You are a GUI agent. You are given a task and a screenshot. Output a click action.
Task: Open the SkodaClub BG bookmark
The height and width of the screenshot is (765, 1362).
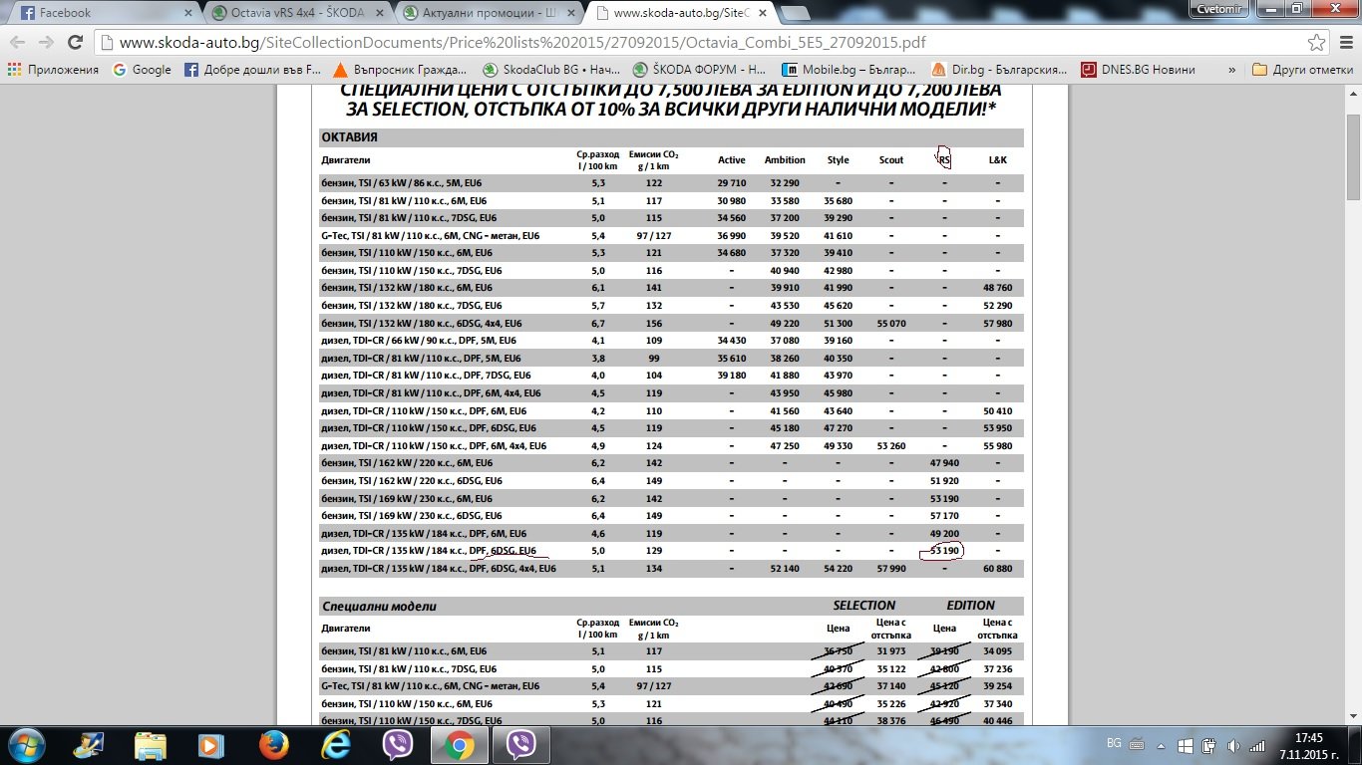click(553, 70)
